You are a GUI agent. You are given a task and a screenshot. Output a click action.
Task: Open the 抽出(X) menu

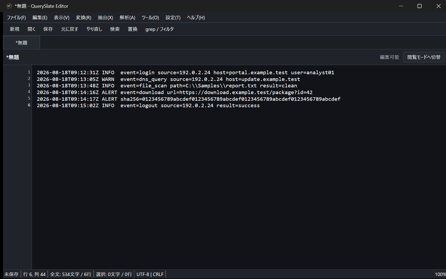coord(105,18)
